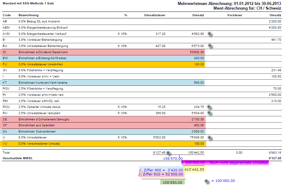Click the 'Geschuldete MWSt.' label
The width and height of the screenshot is (290, 195).
(18, 158)
